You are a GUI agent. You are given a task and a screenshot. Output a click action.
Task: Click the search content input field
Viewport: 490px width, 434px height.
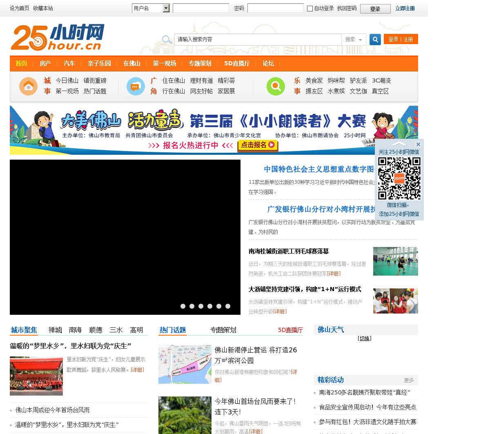(258, 40)
